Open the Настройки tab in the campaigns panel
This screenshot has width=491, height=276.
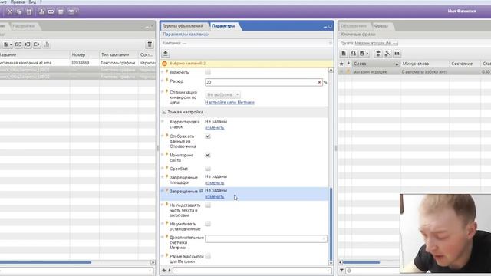click(x=24, y=26)
